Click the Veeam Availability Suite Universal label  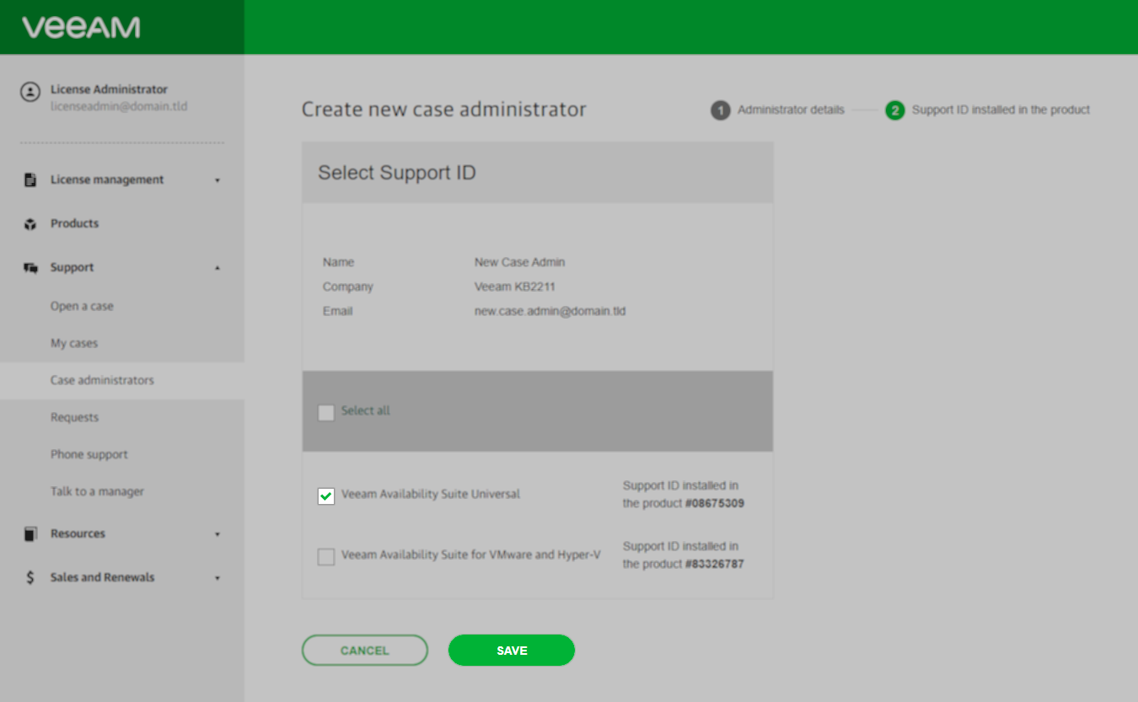pos(431,495)
